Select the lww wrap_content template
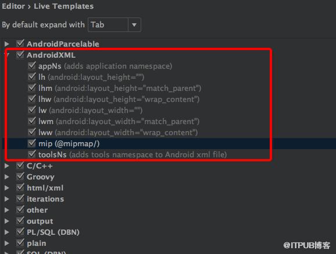The height and width of the screenshot is (254, 336). pos(118,132)
